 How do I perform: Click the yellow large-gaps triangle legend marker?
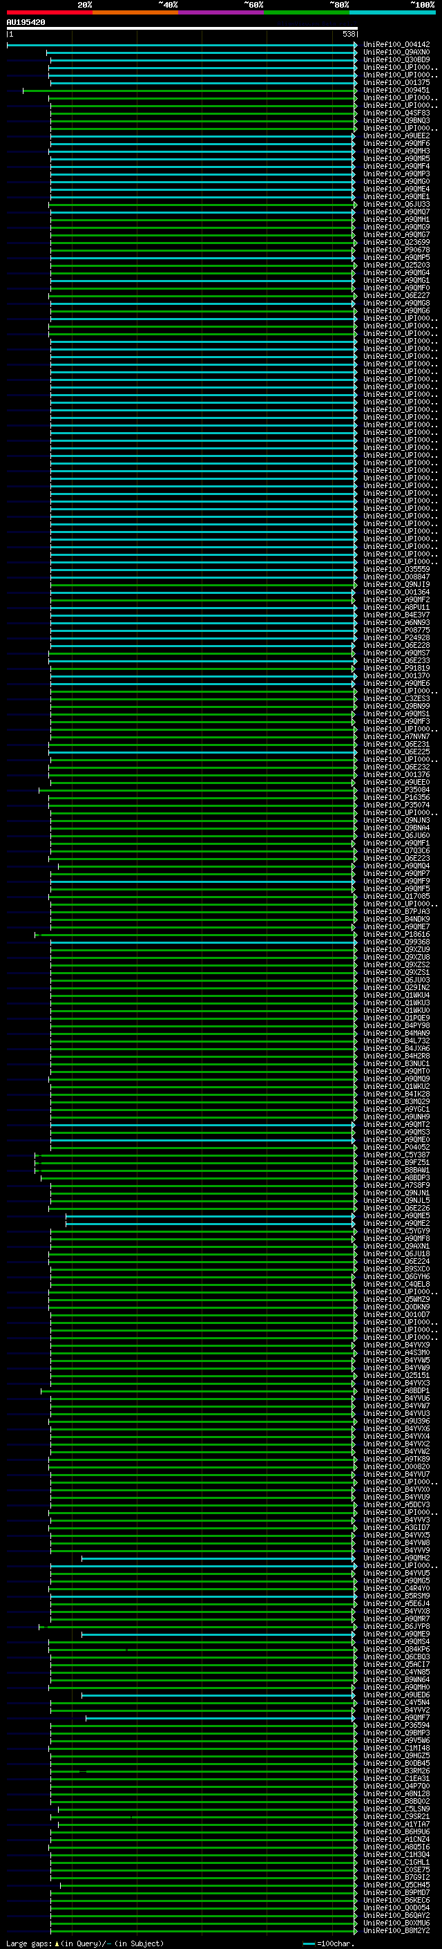tap(57, 1943)
